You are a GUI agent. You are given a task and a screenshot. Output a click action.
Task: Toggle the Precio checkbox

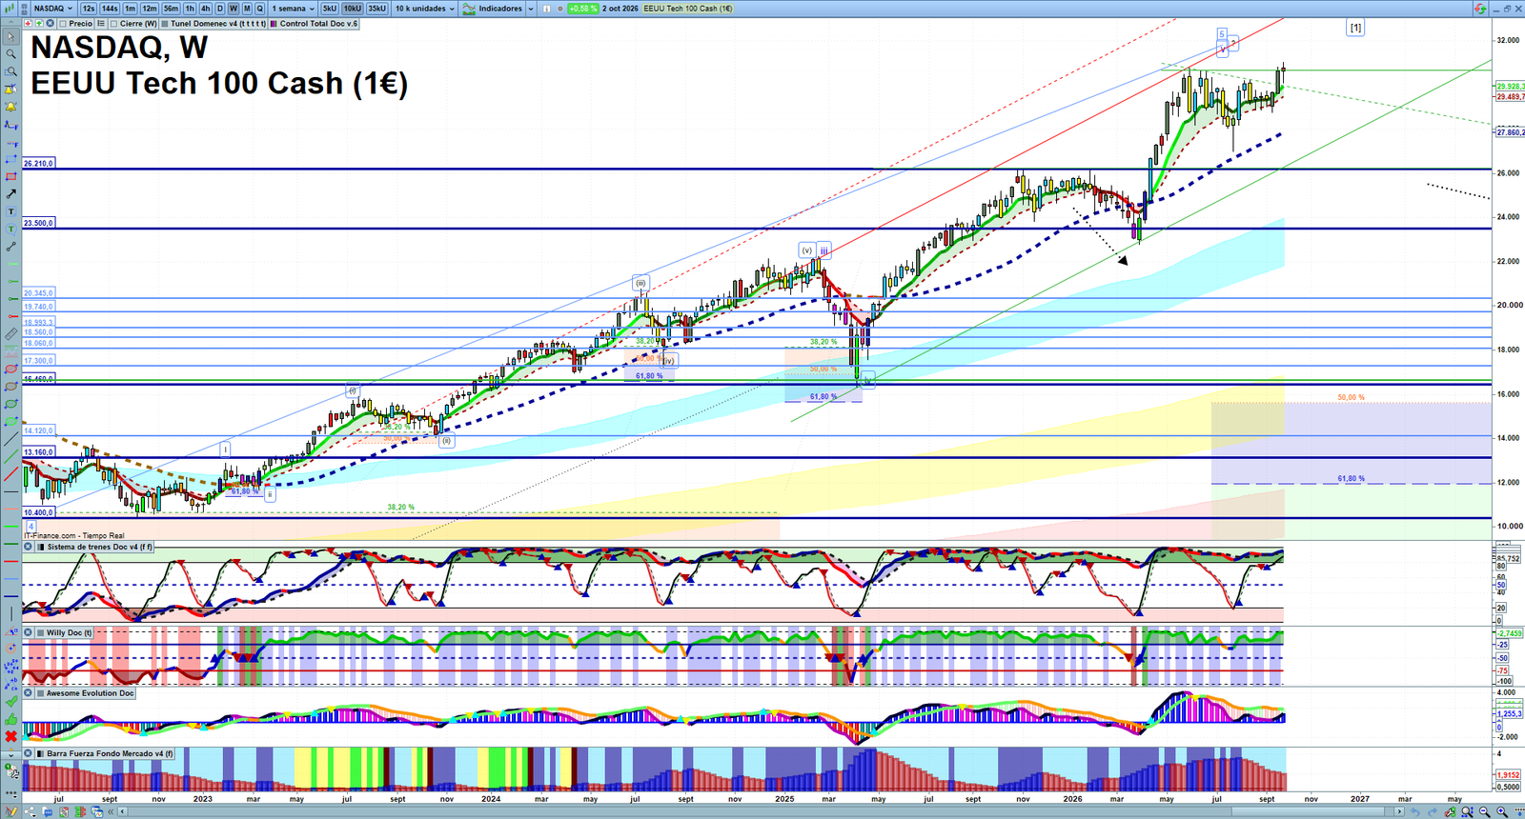click(63, 24)
